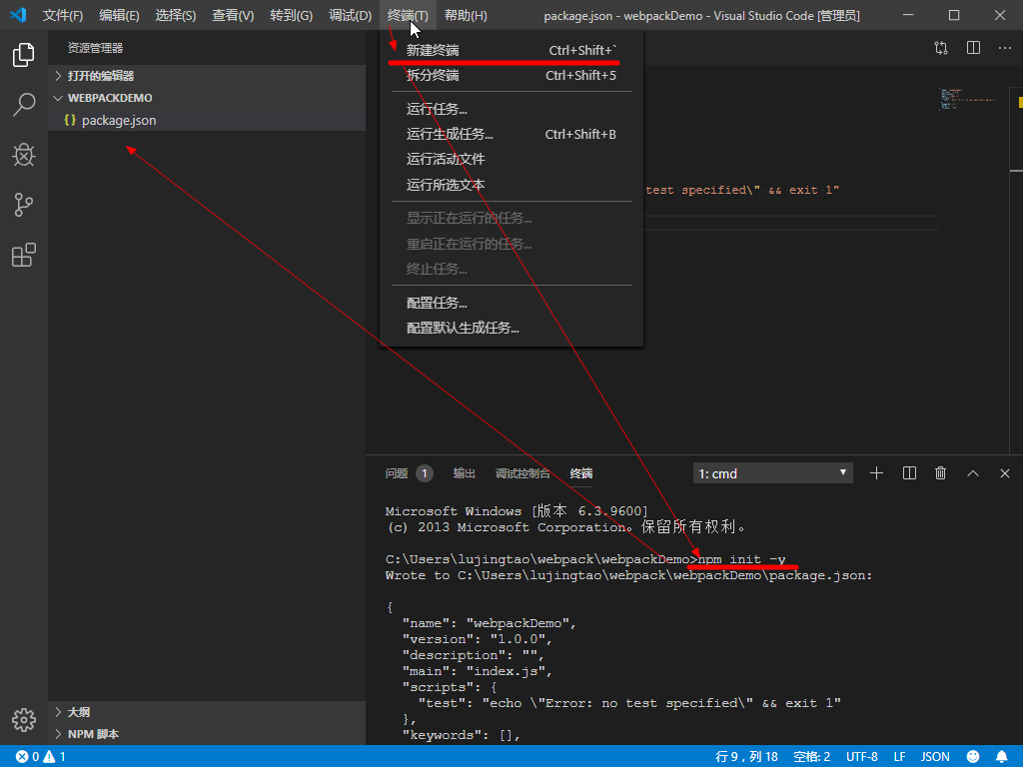Click LF end-of-line setting

[900, 757]
